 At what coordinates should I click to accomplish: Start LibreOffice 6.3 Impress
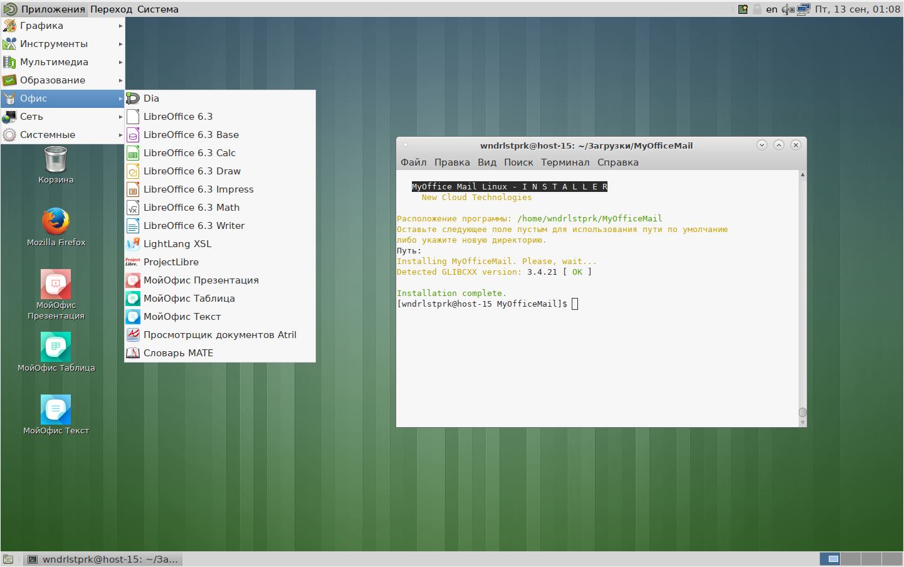(x=220, y=189)
